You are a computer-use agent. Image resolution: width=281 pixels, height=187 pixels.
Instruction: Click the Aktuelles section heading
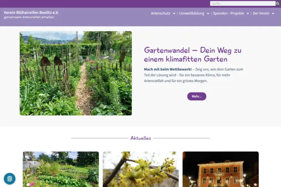click(x=140, y=138)
